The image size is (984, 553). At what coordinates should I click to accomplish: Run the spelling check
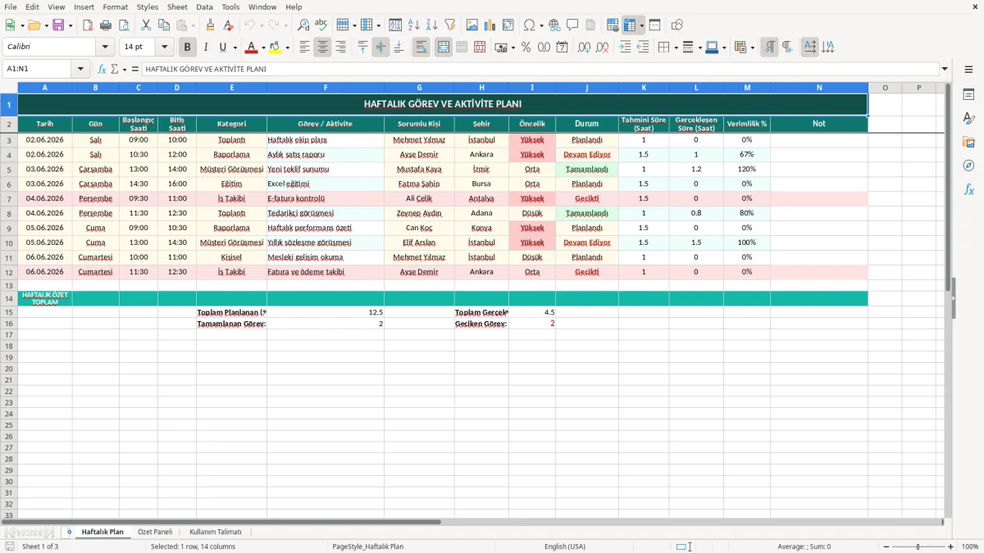click(x=321, y=25)
